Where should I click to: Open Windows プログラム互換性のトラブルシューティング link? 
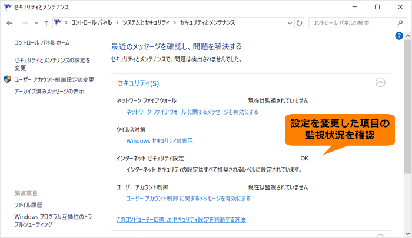53,220
